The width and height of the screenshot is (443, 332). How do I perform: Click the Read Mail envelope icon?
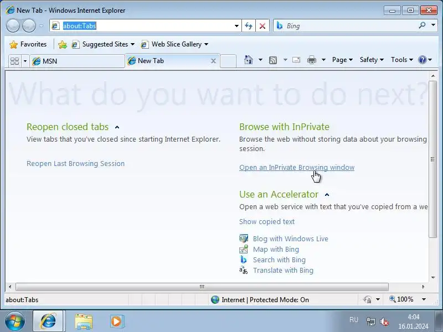pyautogui.click(x=296, y=60)
